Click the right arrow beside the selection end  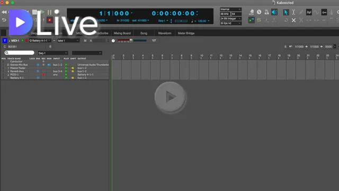[322, 47]
